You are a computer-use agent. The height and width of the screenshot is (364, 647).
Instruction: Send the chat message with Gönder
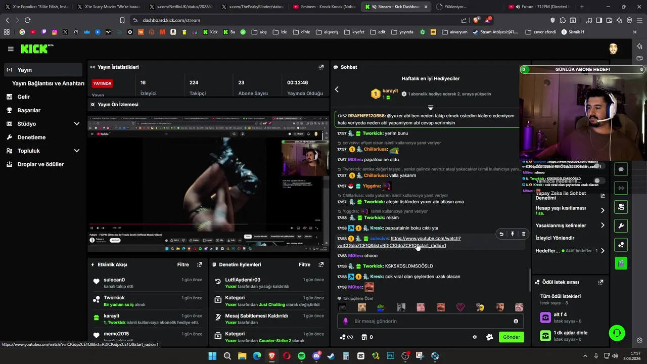[511, 337]
